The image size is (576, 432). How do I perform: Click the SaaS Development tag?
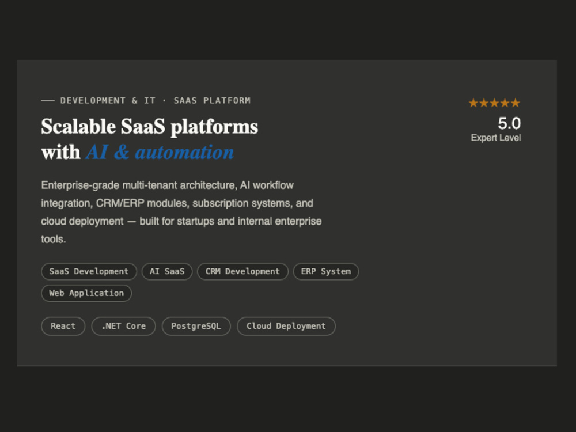pos(89,271)
